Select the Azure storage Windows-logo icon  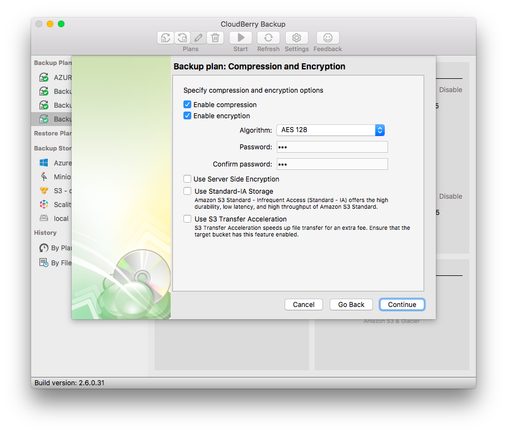44,163
